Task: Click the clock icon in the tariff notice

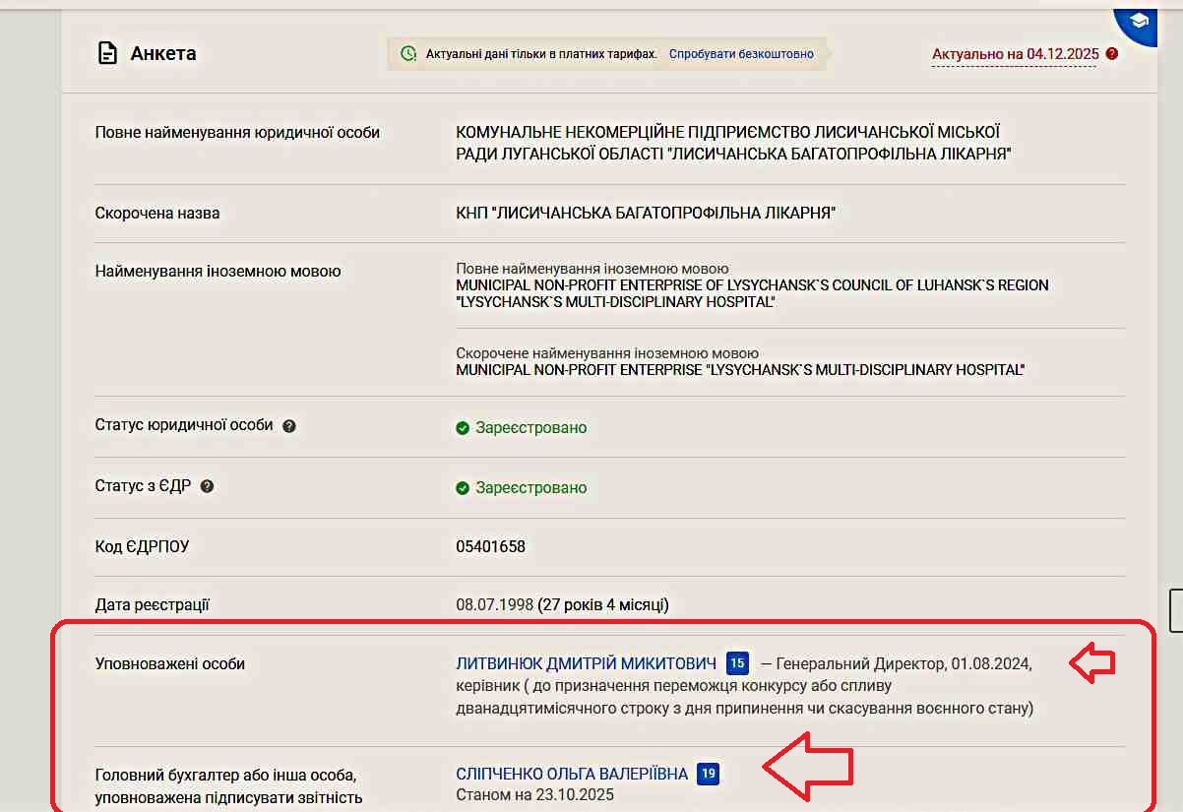Action: pos(408,54)
